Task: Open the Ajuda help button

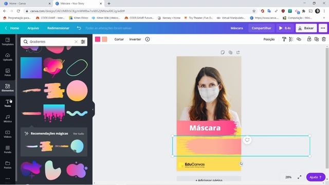Action: tap(316, 177)
